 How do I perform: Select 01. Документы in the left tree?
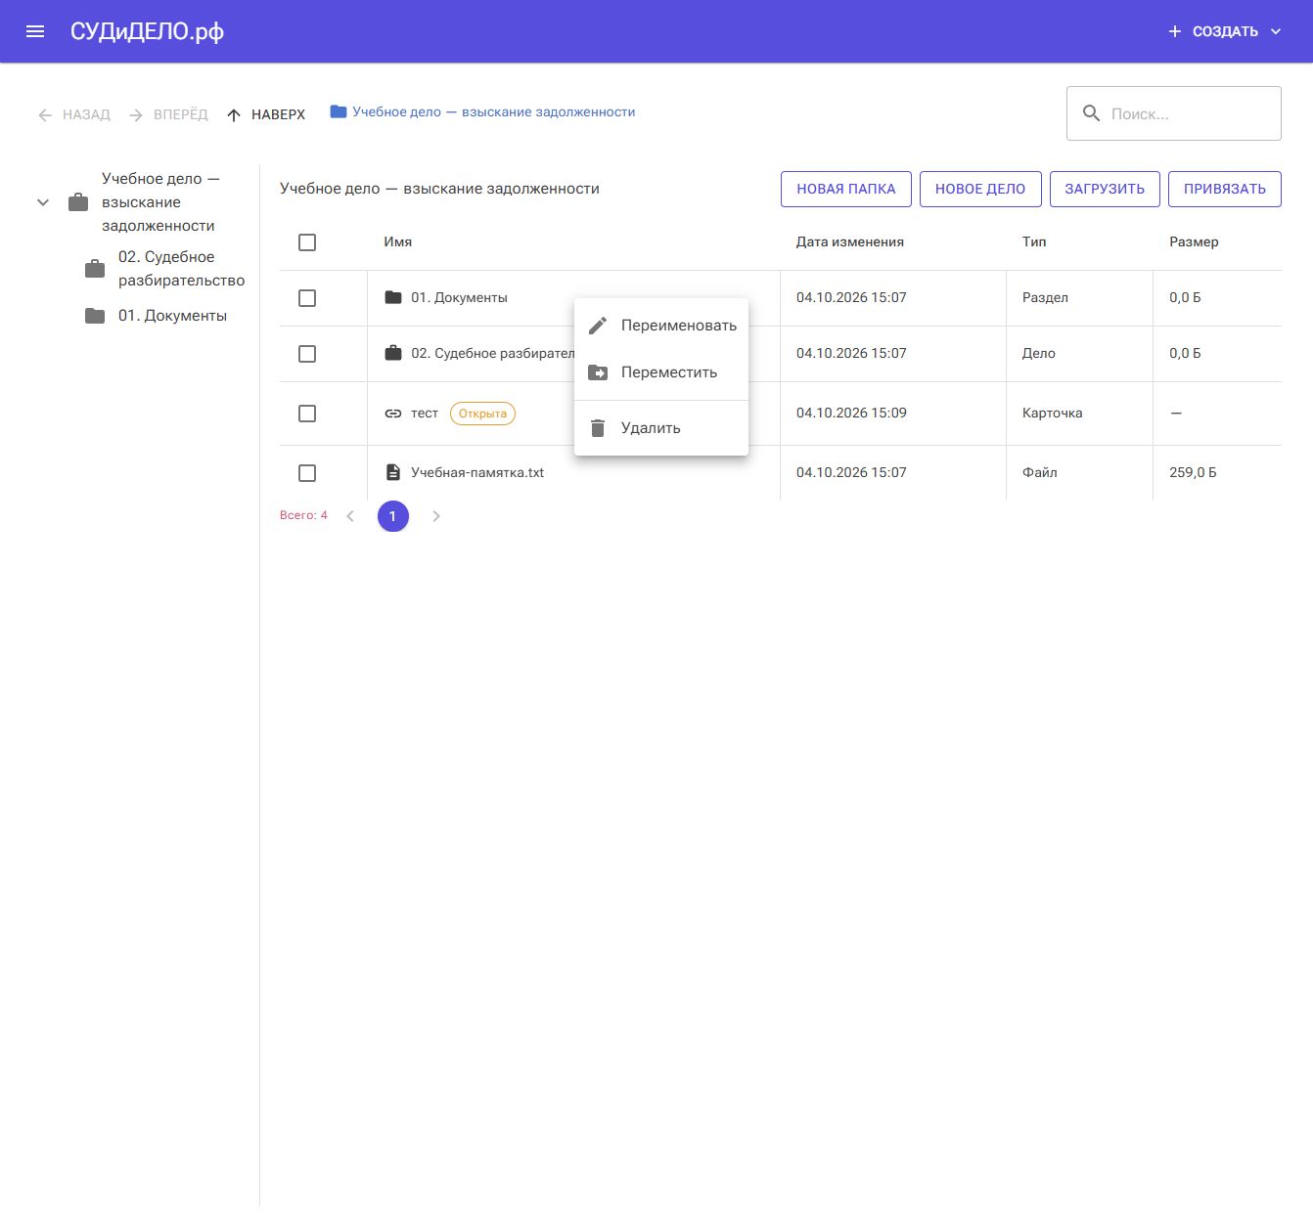173,316
